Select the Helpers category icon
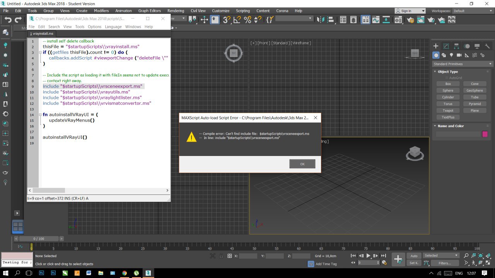Image resolution: width=495 pixels, height=278 pixels. (466, 55)
